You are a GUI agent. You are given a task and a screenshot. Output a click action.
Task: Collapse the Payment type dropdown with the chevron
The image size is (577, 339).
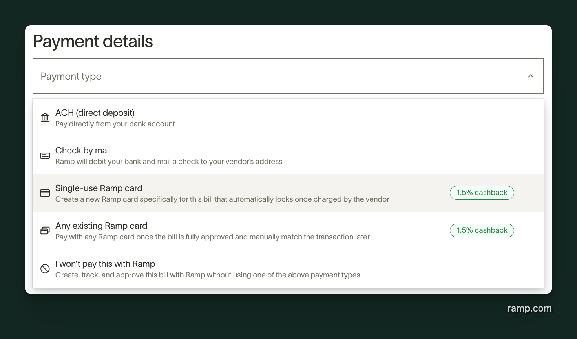tap(530, 76)
